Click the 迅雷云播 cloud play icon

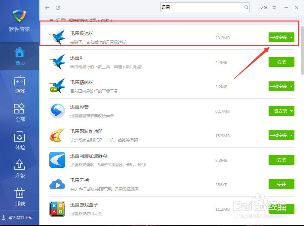(x=57, y=184)
